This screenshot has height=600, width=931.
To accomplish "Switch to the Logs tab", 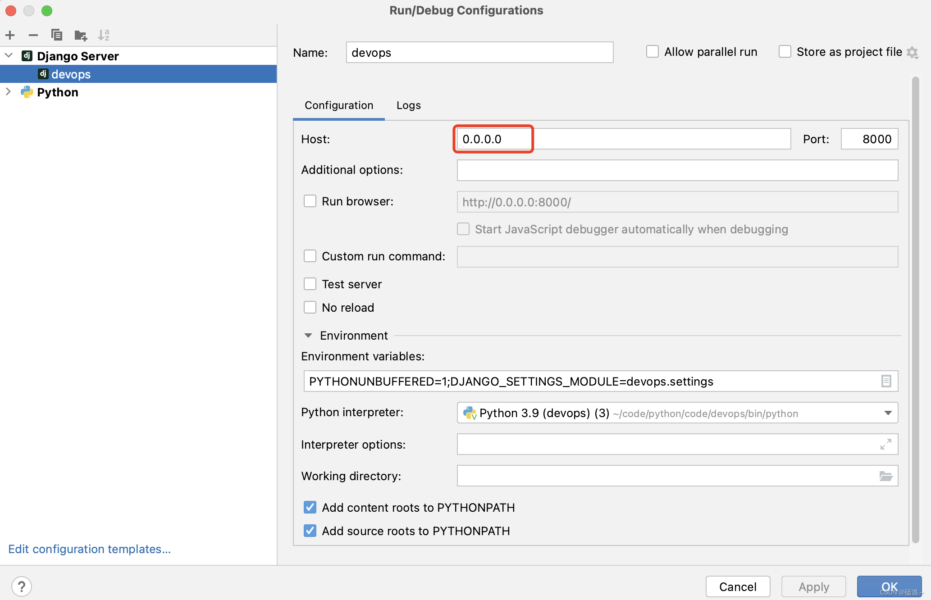I will (408, 105).
